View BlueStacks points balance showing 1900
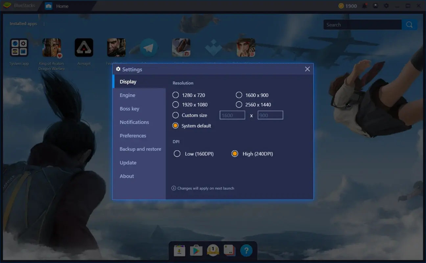 347,6
